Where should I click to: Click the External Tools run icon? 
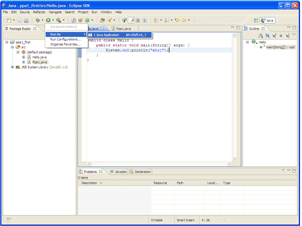click(59, 20)
